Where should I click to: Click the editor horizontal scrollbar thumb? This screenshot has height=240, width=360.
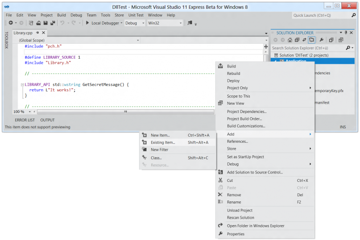tap(126, 112)
